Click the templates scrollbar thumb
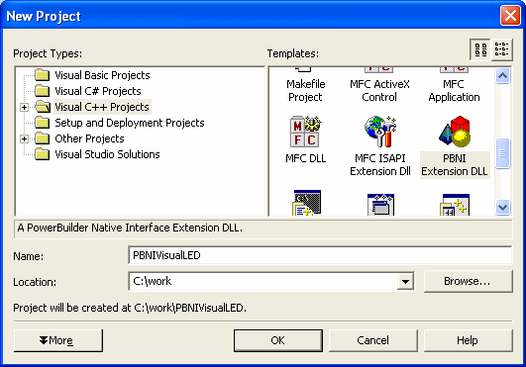Image resolution: width=526 pixels, height=367 pixels. (x=502, y=153)
